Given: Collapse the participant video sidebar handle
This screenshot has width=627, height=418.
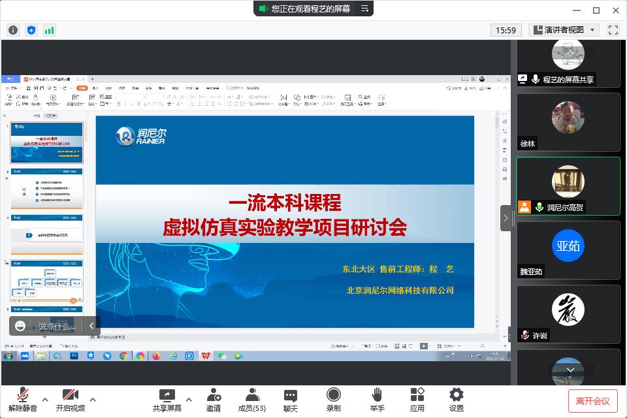Looking at the screenshot, I should (506, 218).
